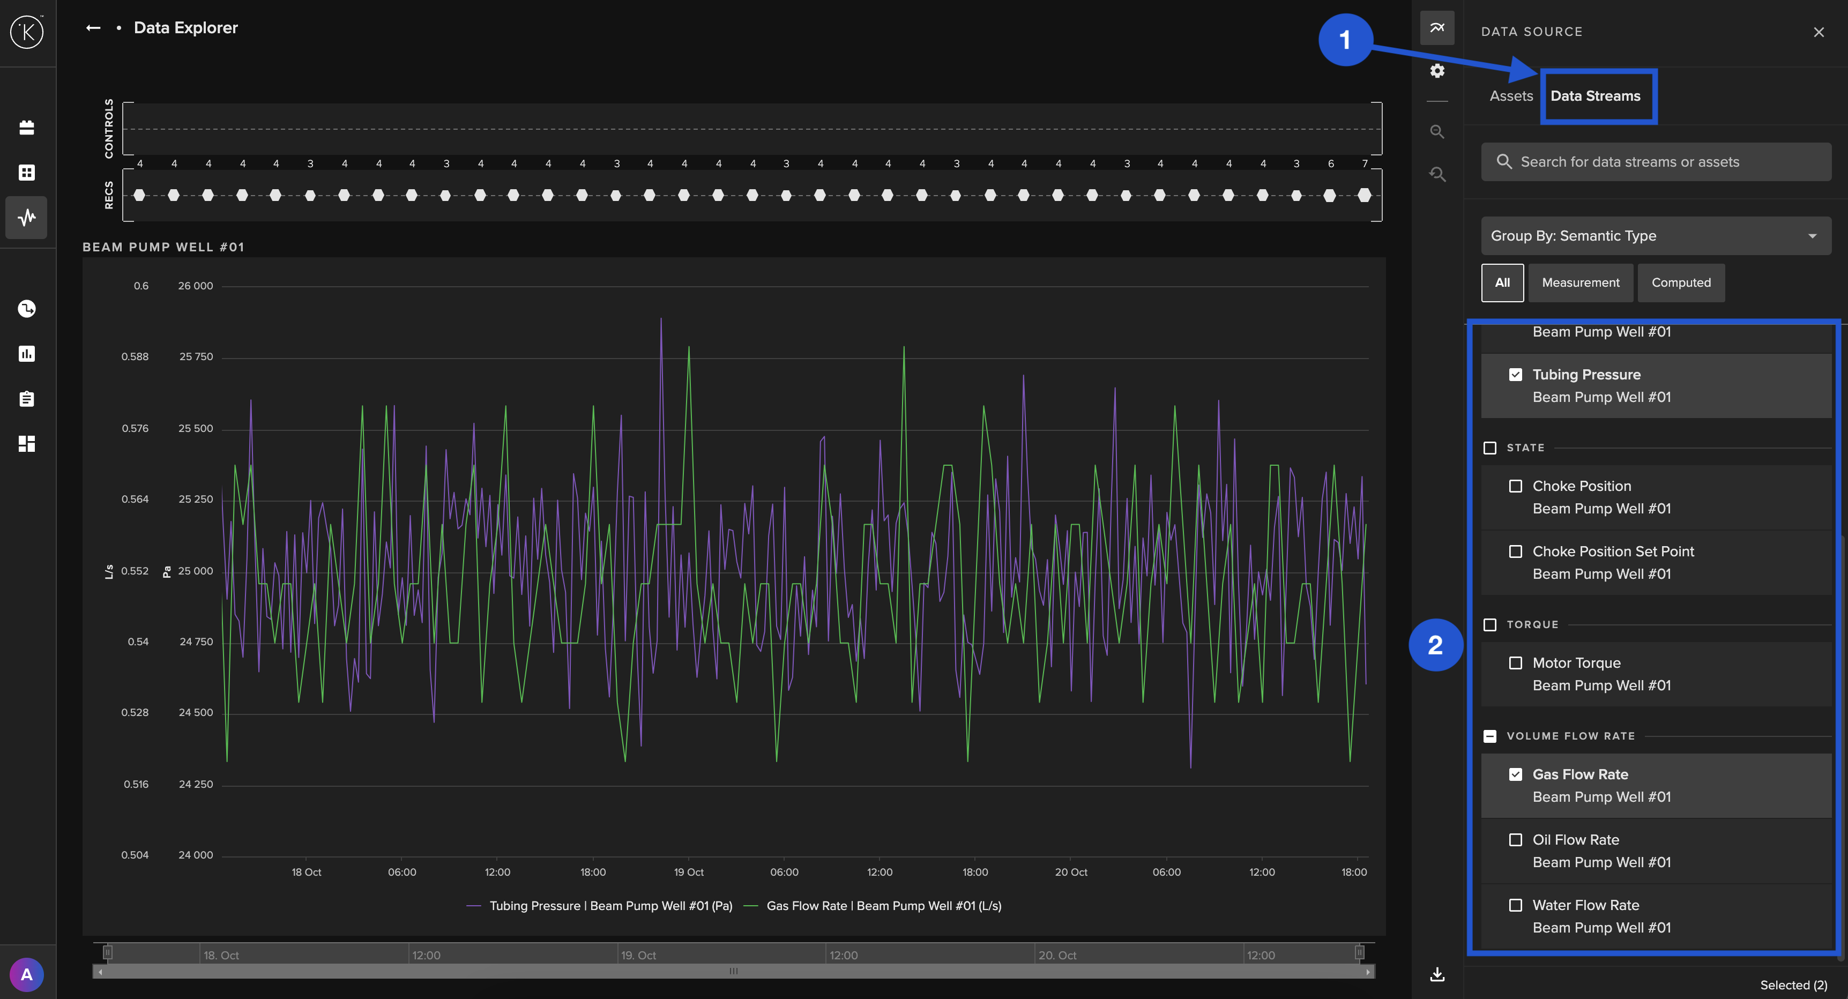
Task: Uncheck the Tubing Pressure data stream
Action: click(1515, 374)
